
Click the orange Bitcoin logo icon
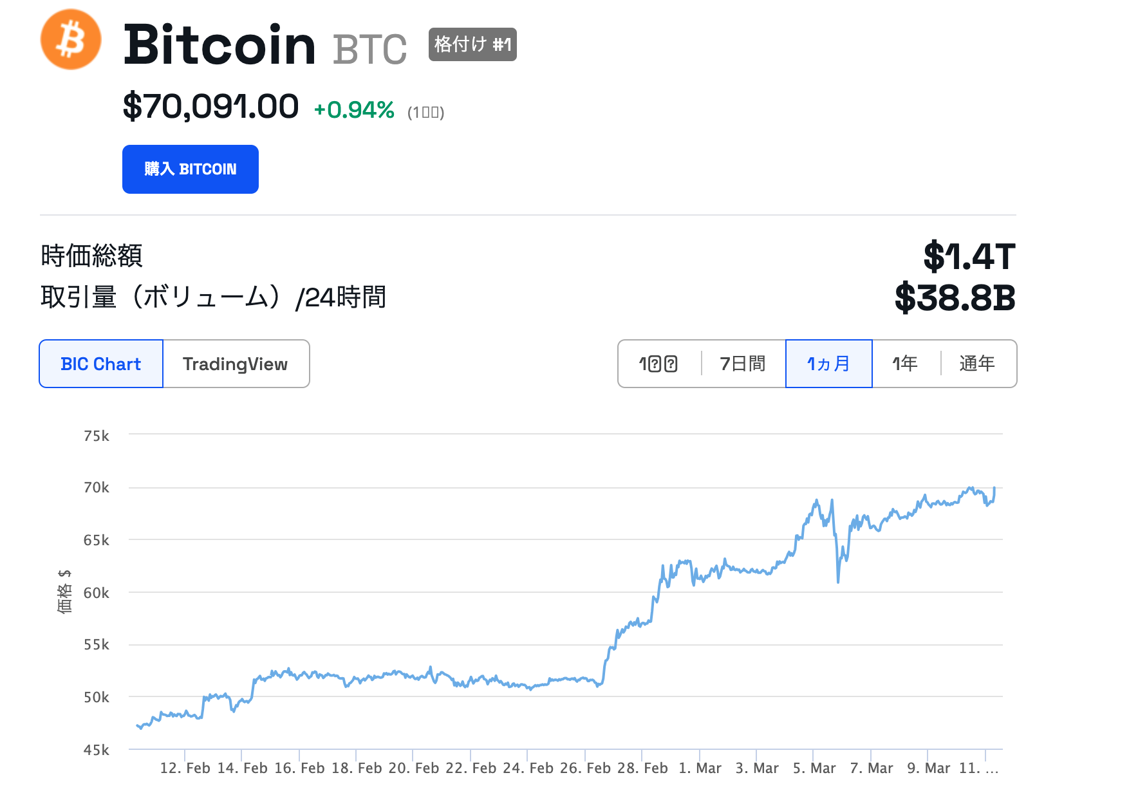click(71, 39)
